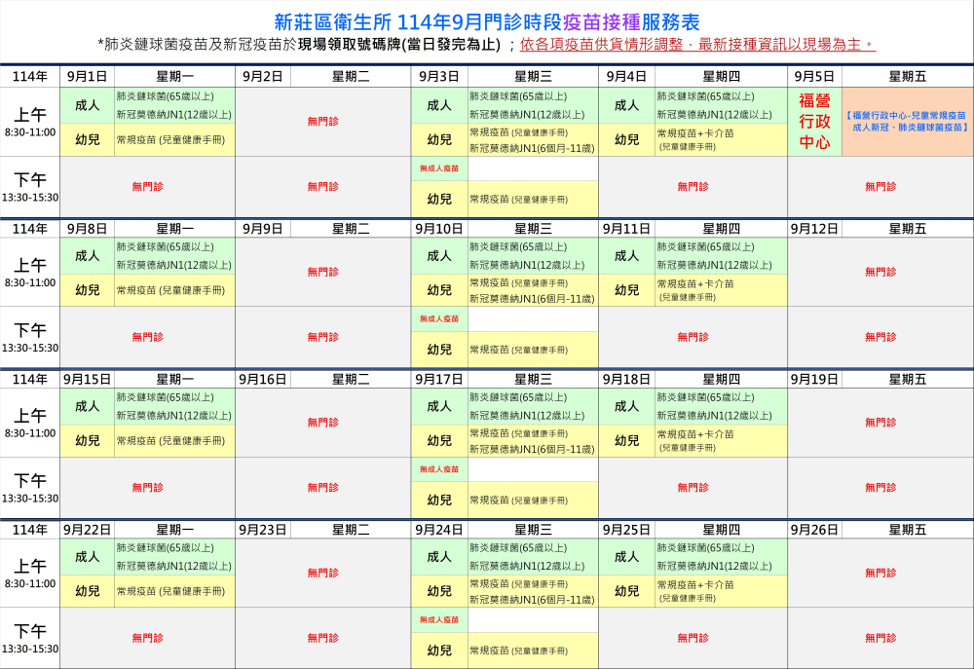The width and height of the screenshot is (974, 669).
Task: Click the blue 【福營行政中心-兒童常規疫苗…】 note
Action: click(908, 121)
